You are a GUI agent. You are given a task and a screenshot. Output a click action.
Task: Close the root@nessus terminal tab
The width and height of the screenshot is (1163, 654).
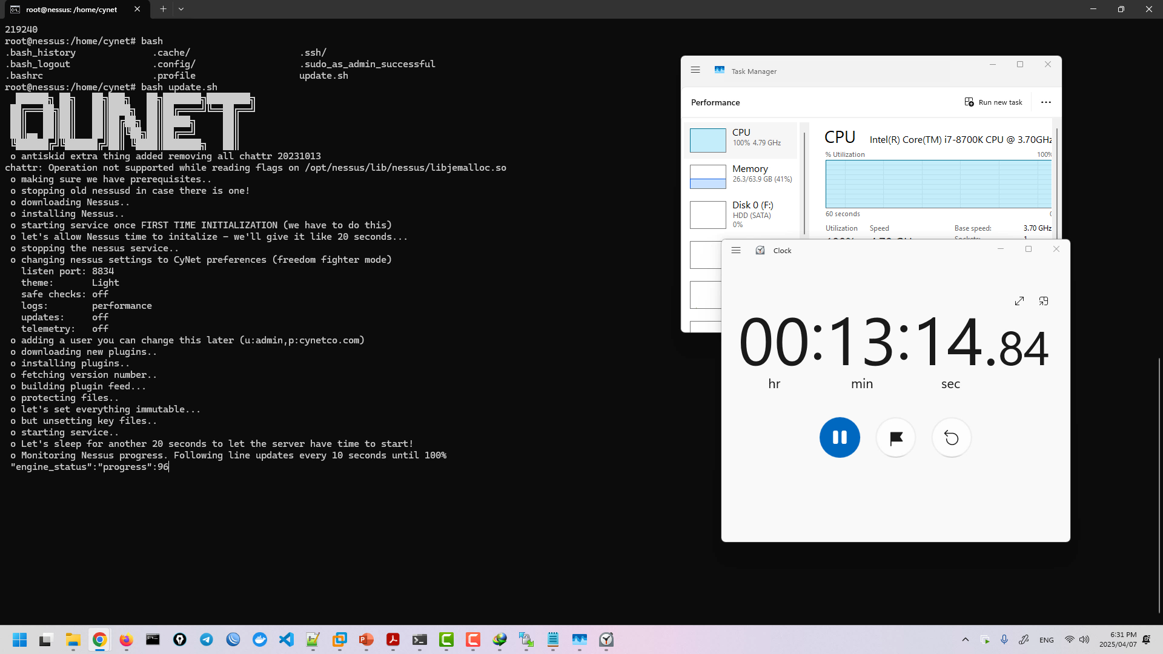(138, 9)
